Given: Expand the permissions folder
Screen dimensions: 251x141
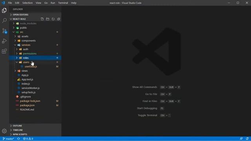Looking at the screenshot, I should (x=35, y=54).
